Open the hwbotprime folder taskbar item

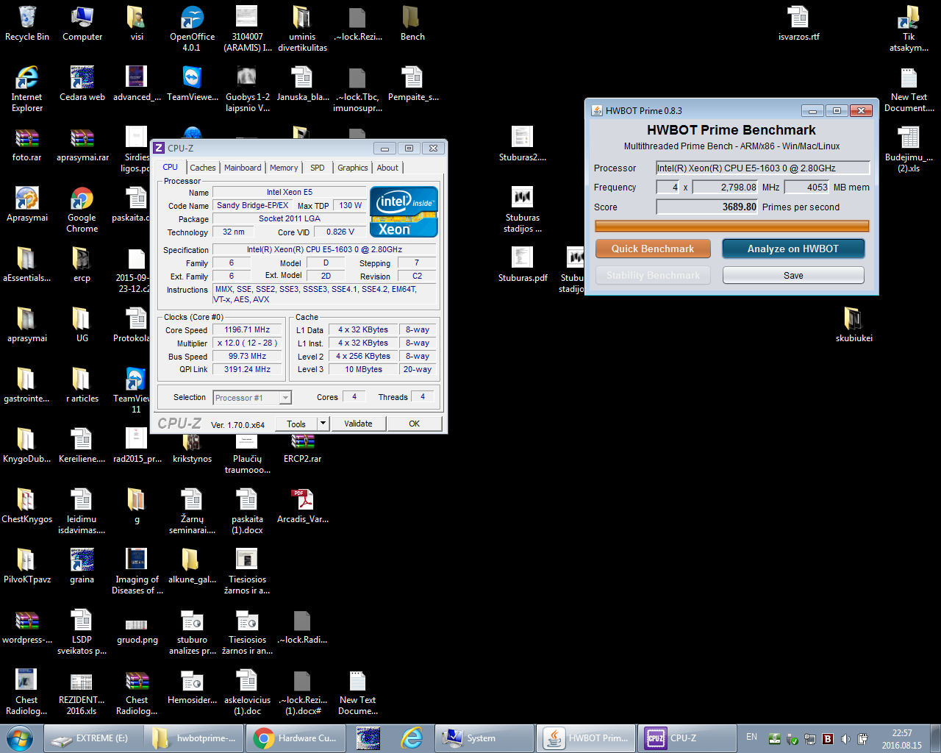[195, 738]
